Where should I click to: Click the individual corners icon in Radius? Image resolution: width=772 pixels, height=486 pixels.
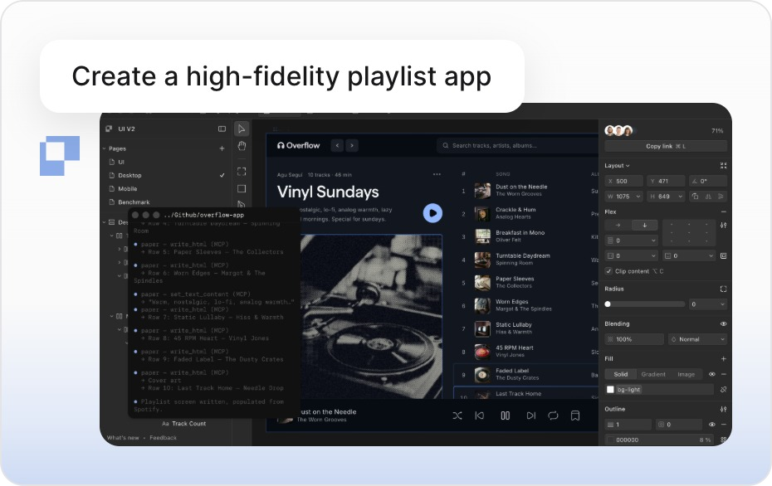723,289
